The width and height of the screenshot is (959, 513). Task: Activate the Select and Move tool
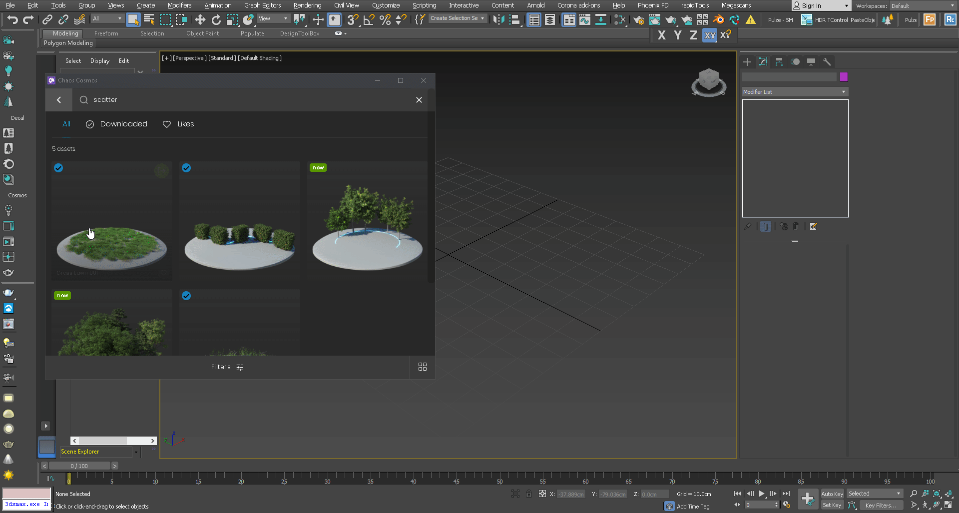(x=200, y=19)
